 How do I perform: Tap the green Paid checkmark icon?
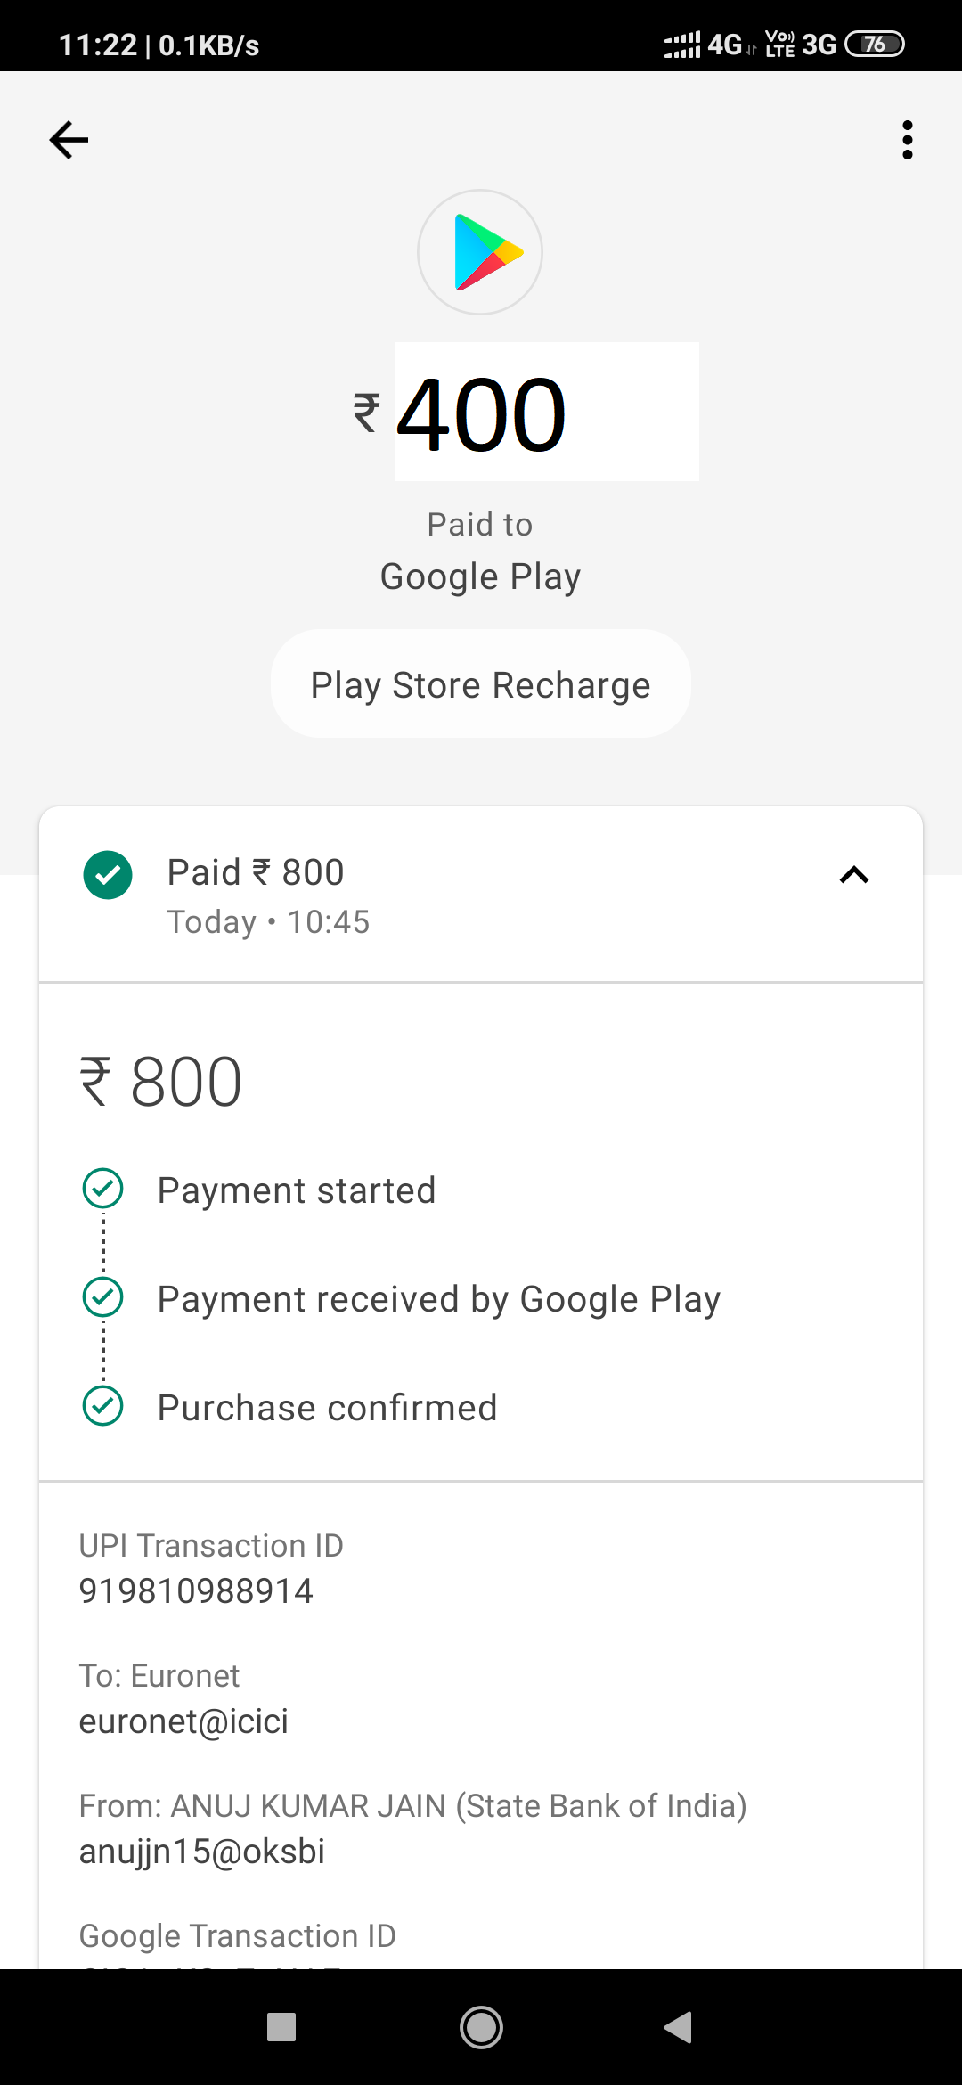(x=108, y=875)
